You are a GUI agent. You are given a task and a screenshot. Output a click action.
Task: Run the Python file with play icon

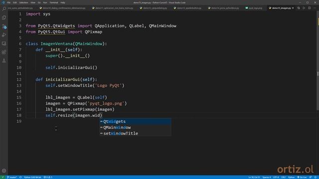[304, 8]
